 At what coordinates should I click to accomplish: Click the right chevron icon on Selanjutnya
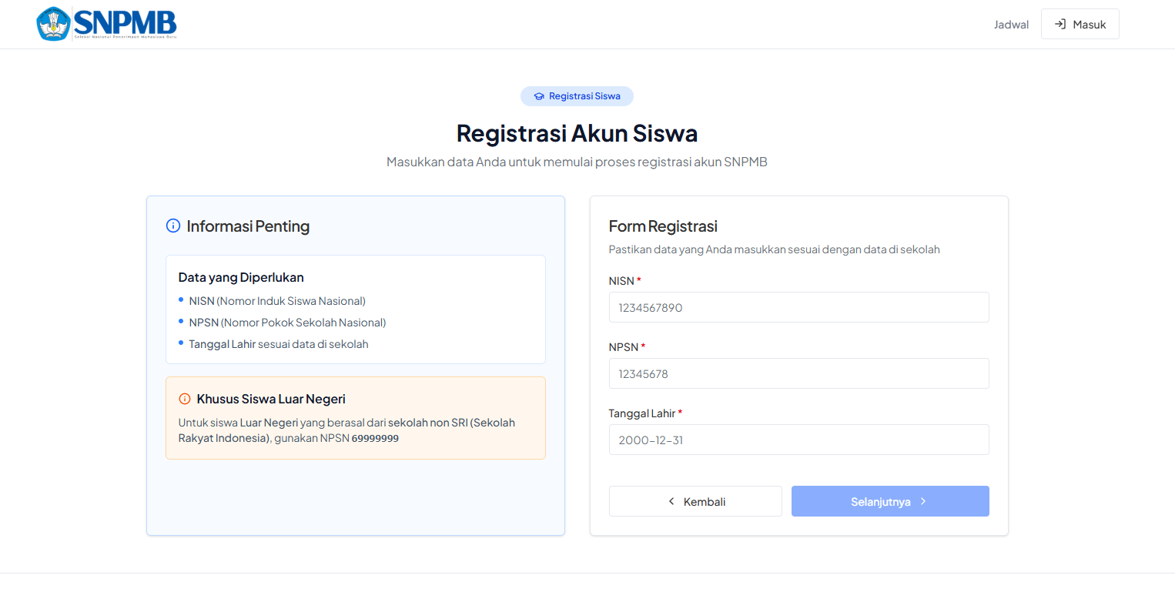(923, 501)
